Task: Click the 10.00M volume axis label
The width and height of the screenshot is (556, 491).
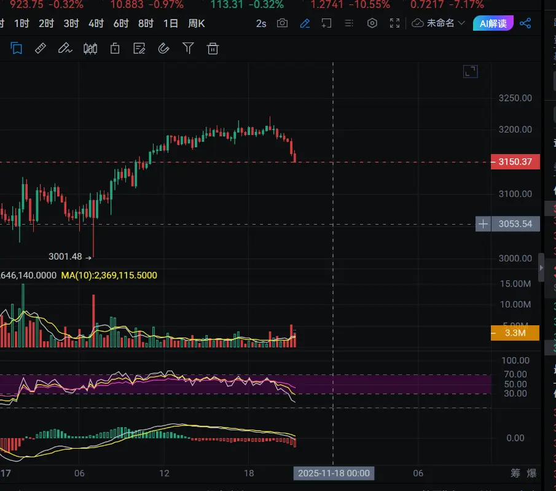Action: click(x=515, y=304)
